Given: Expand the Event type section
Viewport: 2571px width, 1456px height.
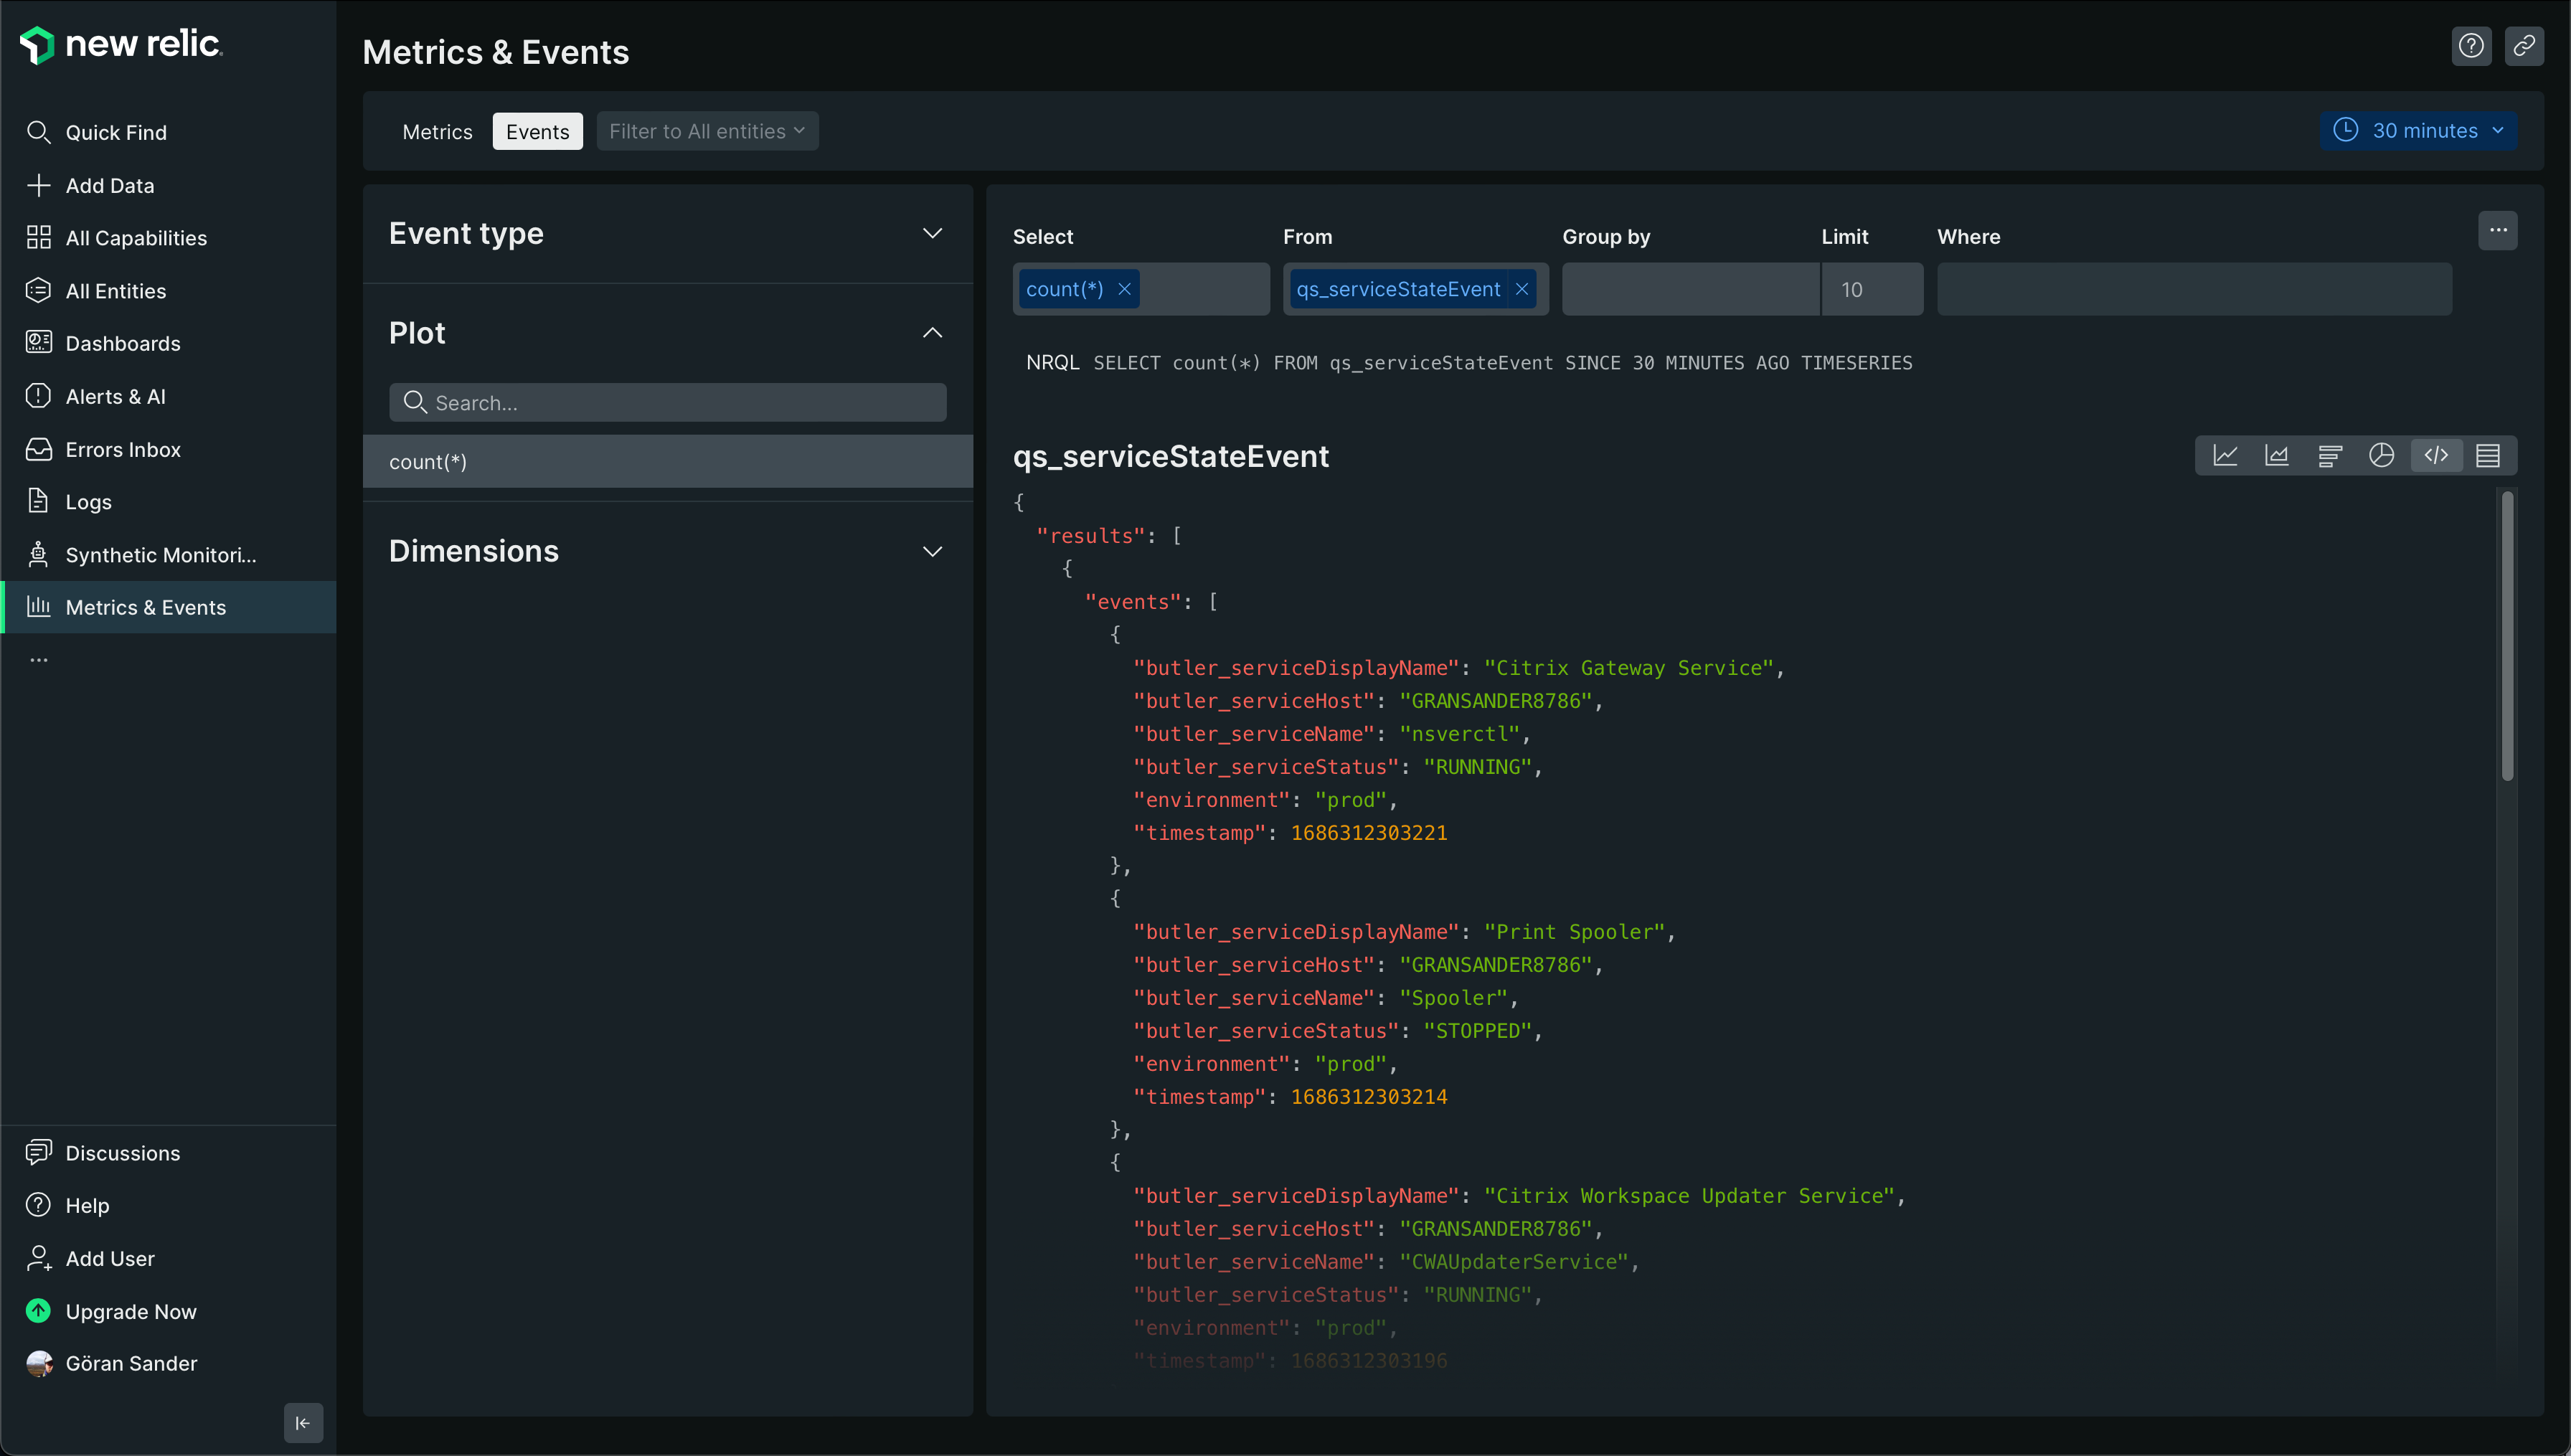Looking at the screenshot, I should pos(932,233).
